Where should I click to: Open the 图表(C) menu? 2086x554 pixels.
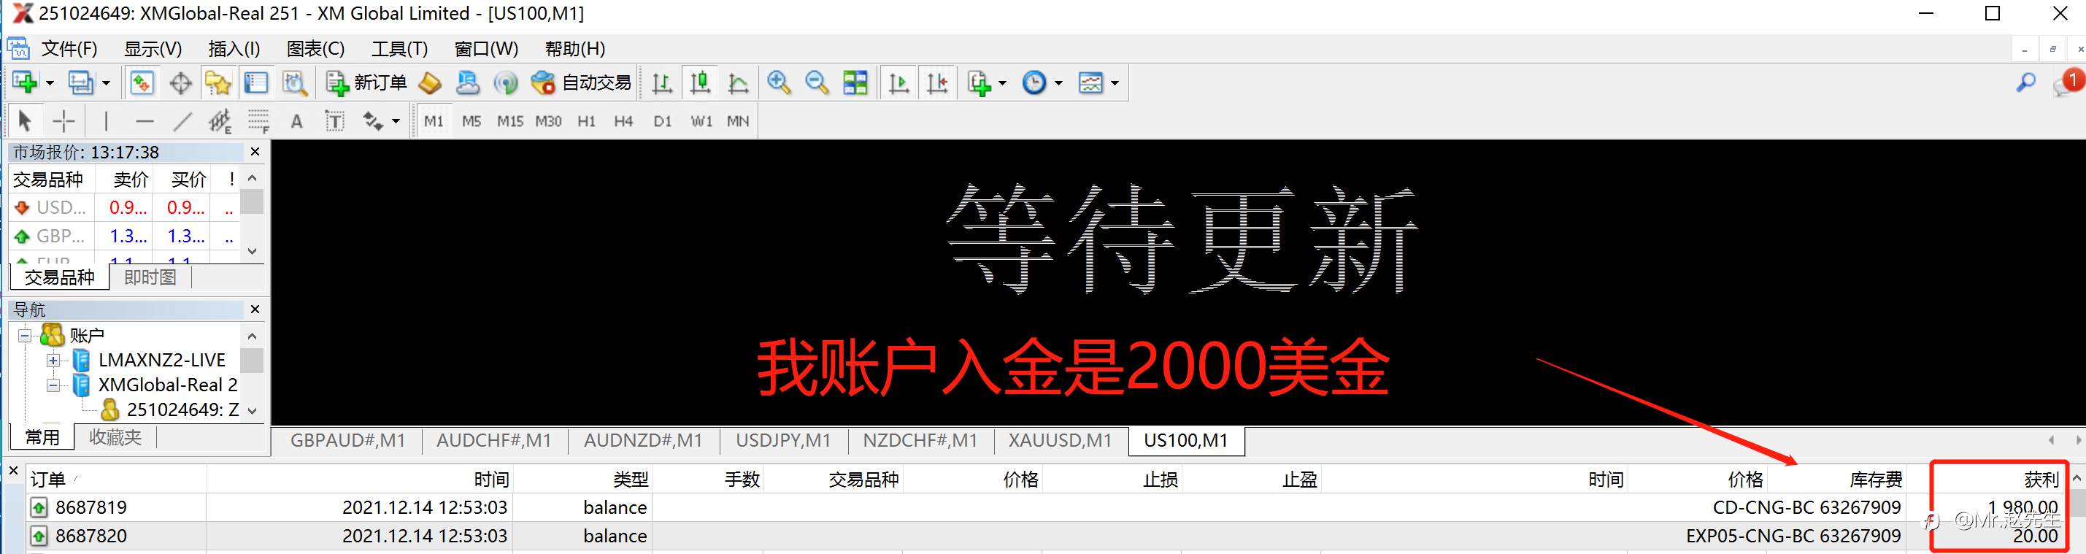316,49
